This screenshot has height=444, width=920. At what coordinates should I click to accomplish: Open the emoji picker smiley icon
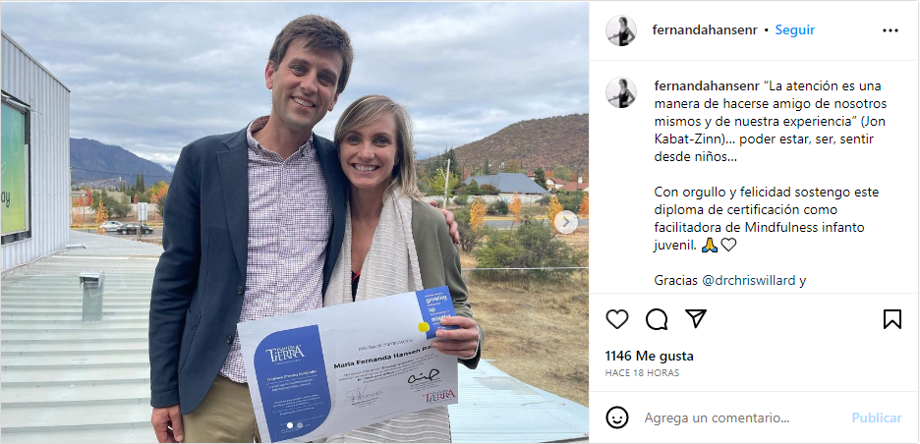617,417
